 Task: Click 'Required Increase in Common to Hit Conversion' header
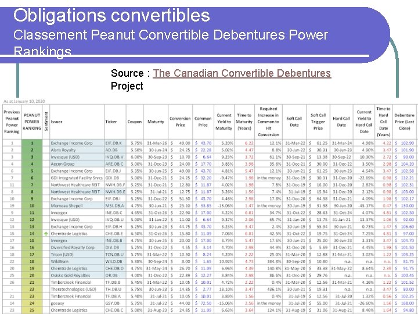point(268,122)
